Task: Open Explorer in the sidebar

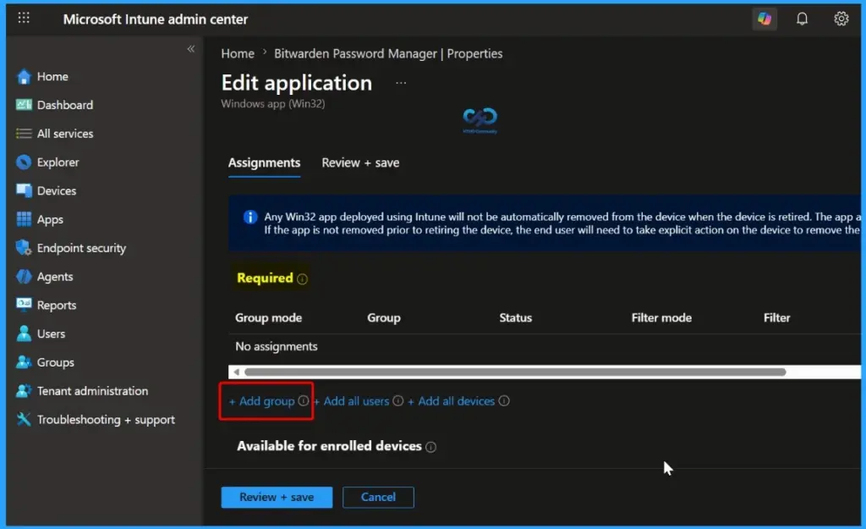Action: click(x=58, y=162)
